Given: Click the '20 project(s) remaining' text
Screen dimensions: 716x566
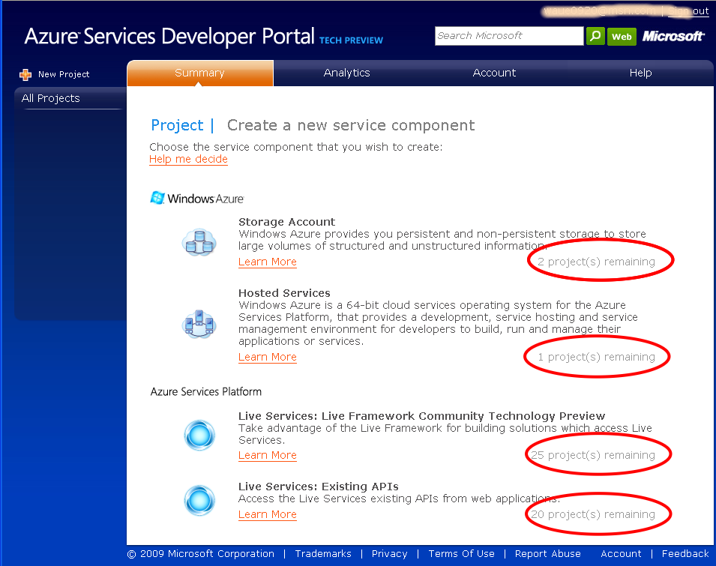Looking at the screenshot, I should [x=593, y=514].
